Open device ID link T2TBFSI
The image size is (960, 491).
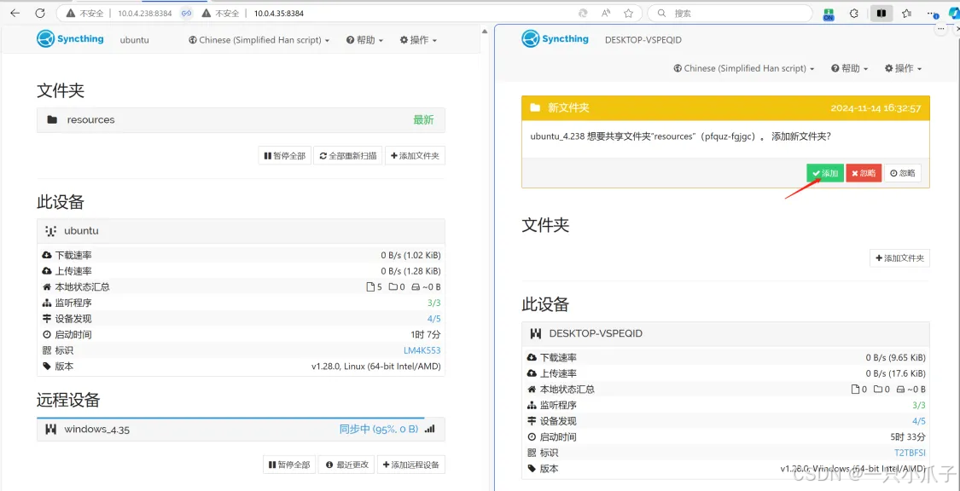click(x=910, y=453)
